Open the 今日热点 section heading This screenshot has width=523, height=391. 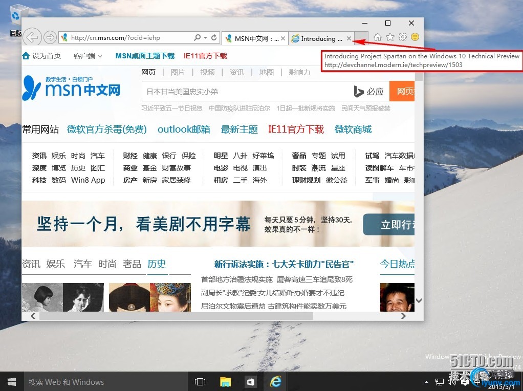(397, 264)
